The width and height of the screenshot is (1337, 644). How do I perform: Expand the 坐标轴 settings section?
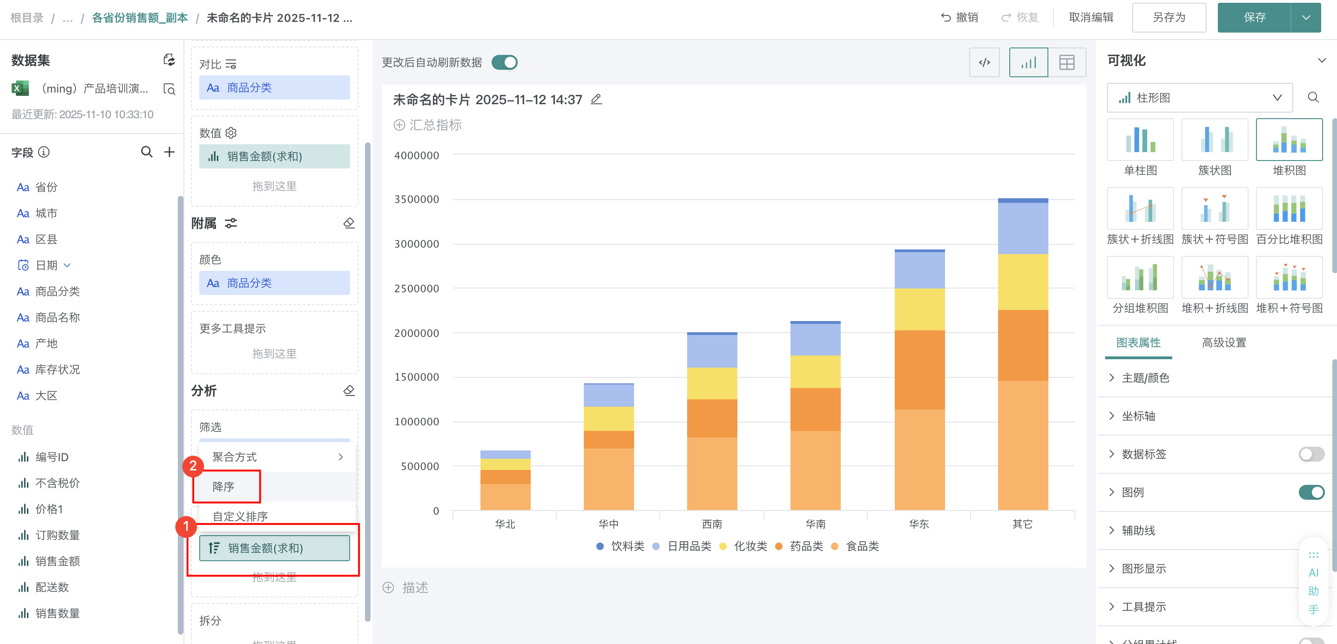pos(1138,416)
